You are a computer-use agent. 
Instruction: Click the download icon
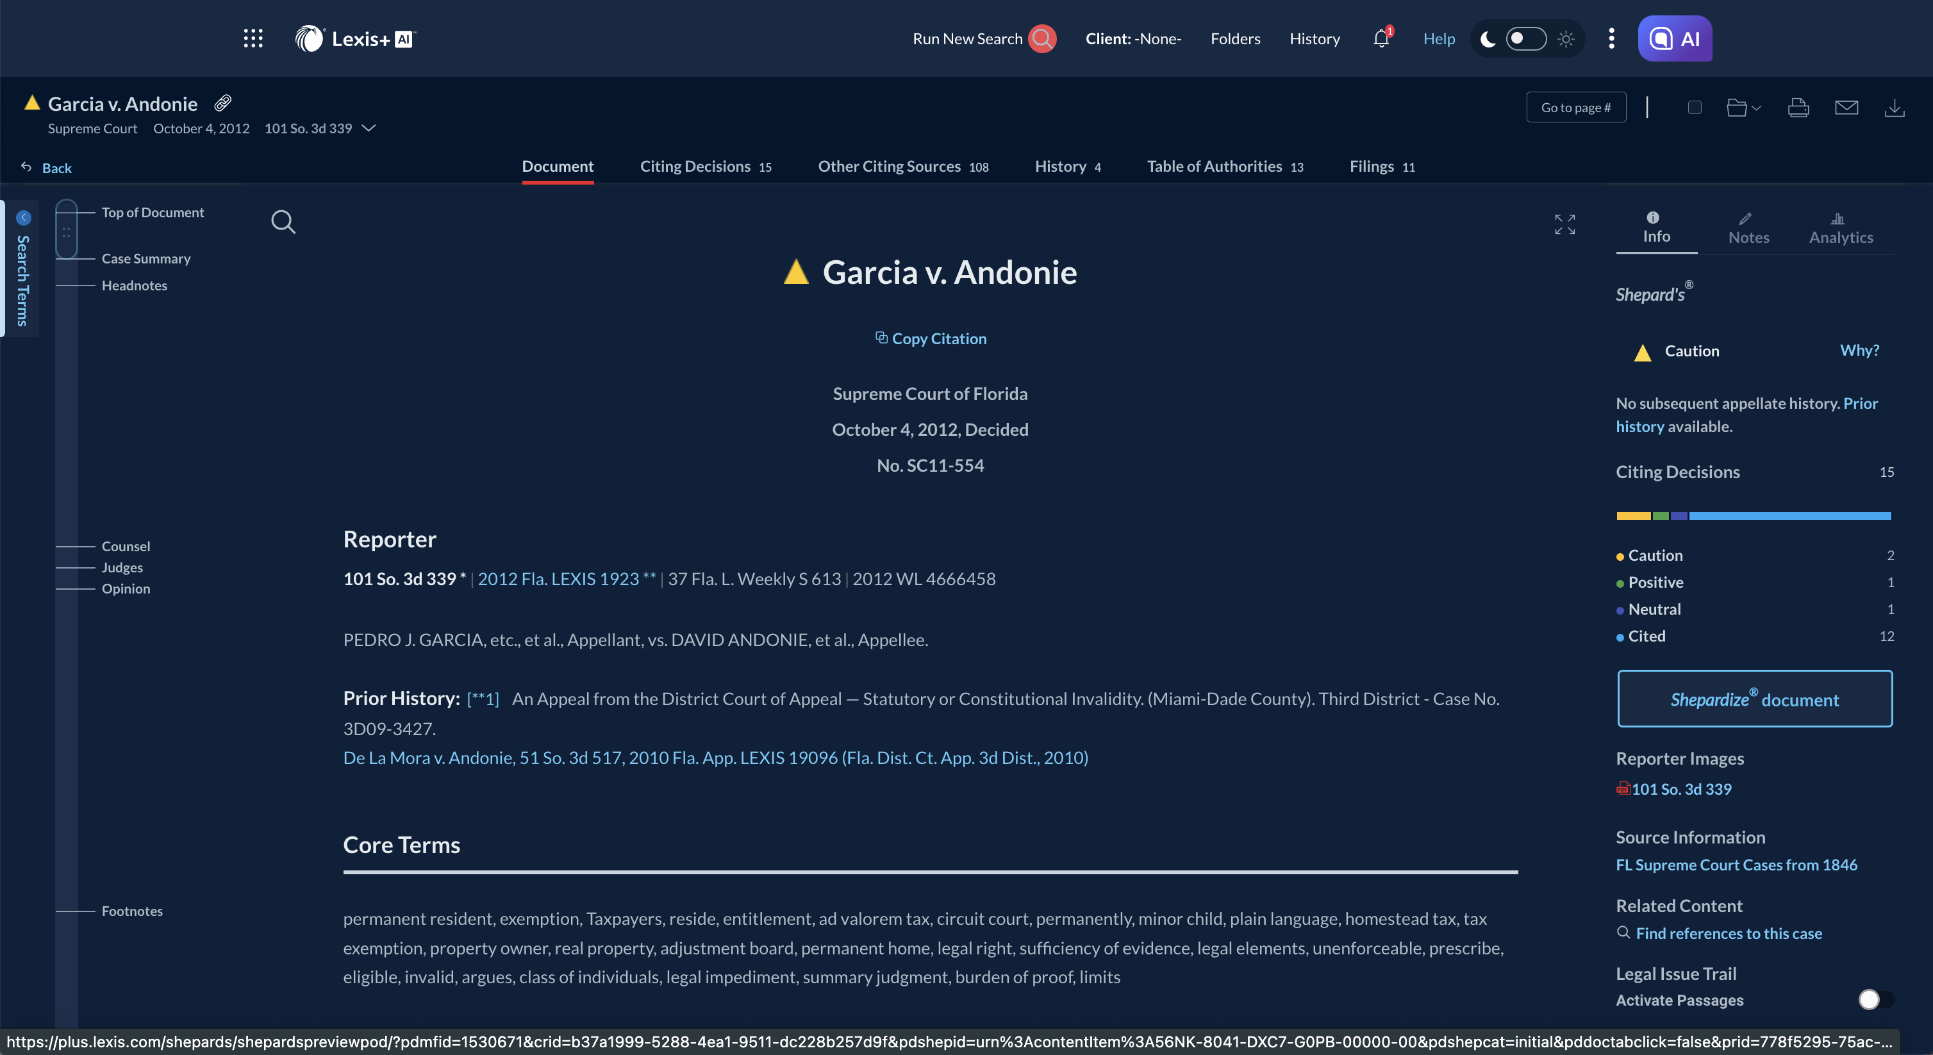tap(1894, 107)
